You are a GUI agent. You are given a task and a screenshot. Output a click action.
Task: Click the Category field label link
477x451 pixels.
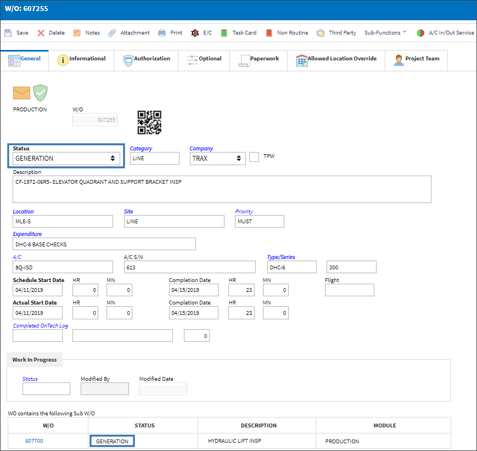coord(141,148)
